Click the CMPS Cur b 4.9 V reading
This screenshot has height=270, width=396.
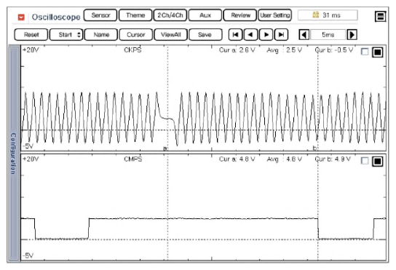333,159
